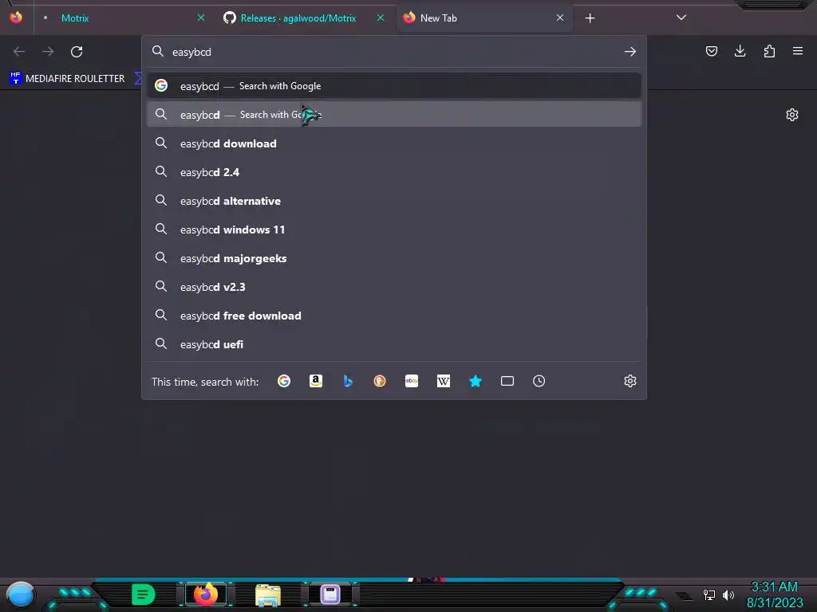
Task: Choose suggestion easybcd free download
Action: tap(394, 316)
